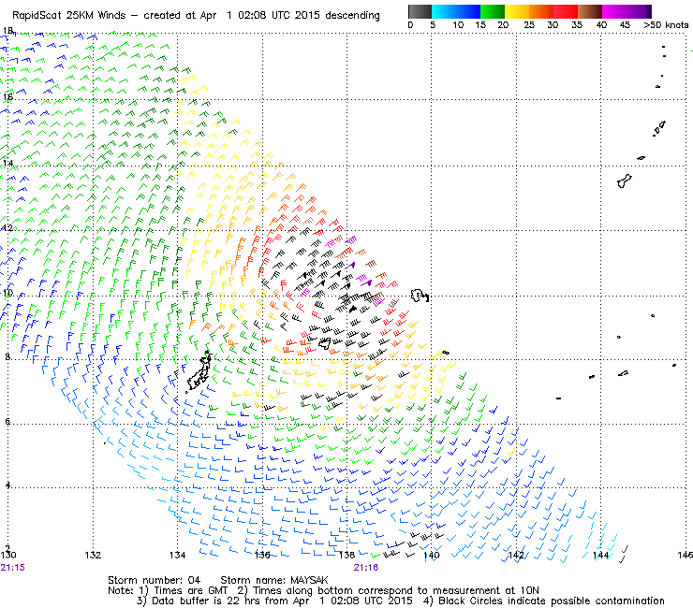Click the ">50 knots" legend label

pos(666,24)
